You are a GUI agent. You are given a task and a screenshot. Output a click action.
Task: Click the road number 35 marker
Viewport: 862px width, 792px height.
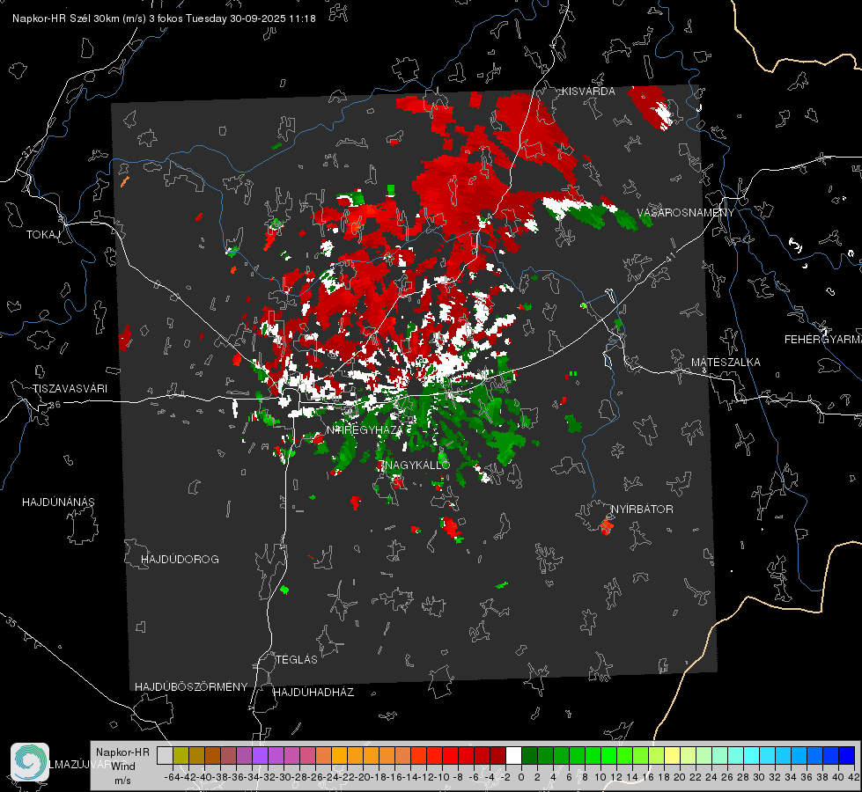(x=11, y=622)
